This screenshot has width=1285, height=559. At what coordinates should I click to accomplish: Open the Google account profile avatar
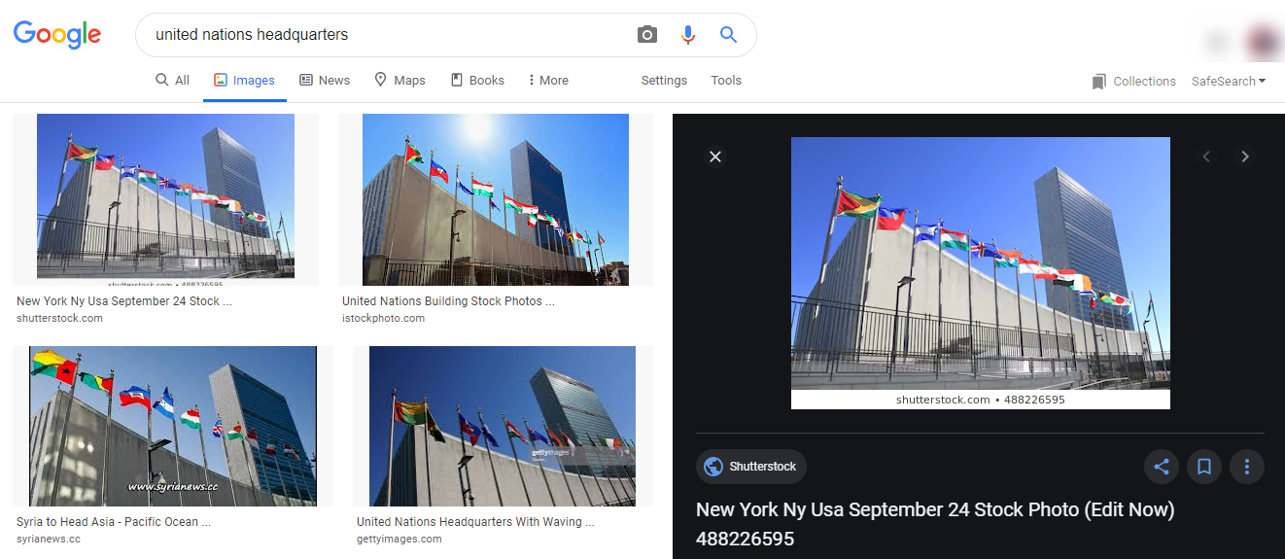(1265, 42)
